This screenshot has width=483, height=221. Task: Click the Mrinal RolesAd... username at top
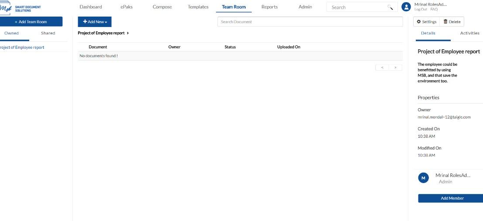430,4
